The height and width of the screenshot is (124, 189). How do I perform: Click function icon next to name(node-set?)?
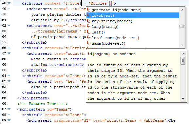(x=88, y=43)
